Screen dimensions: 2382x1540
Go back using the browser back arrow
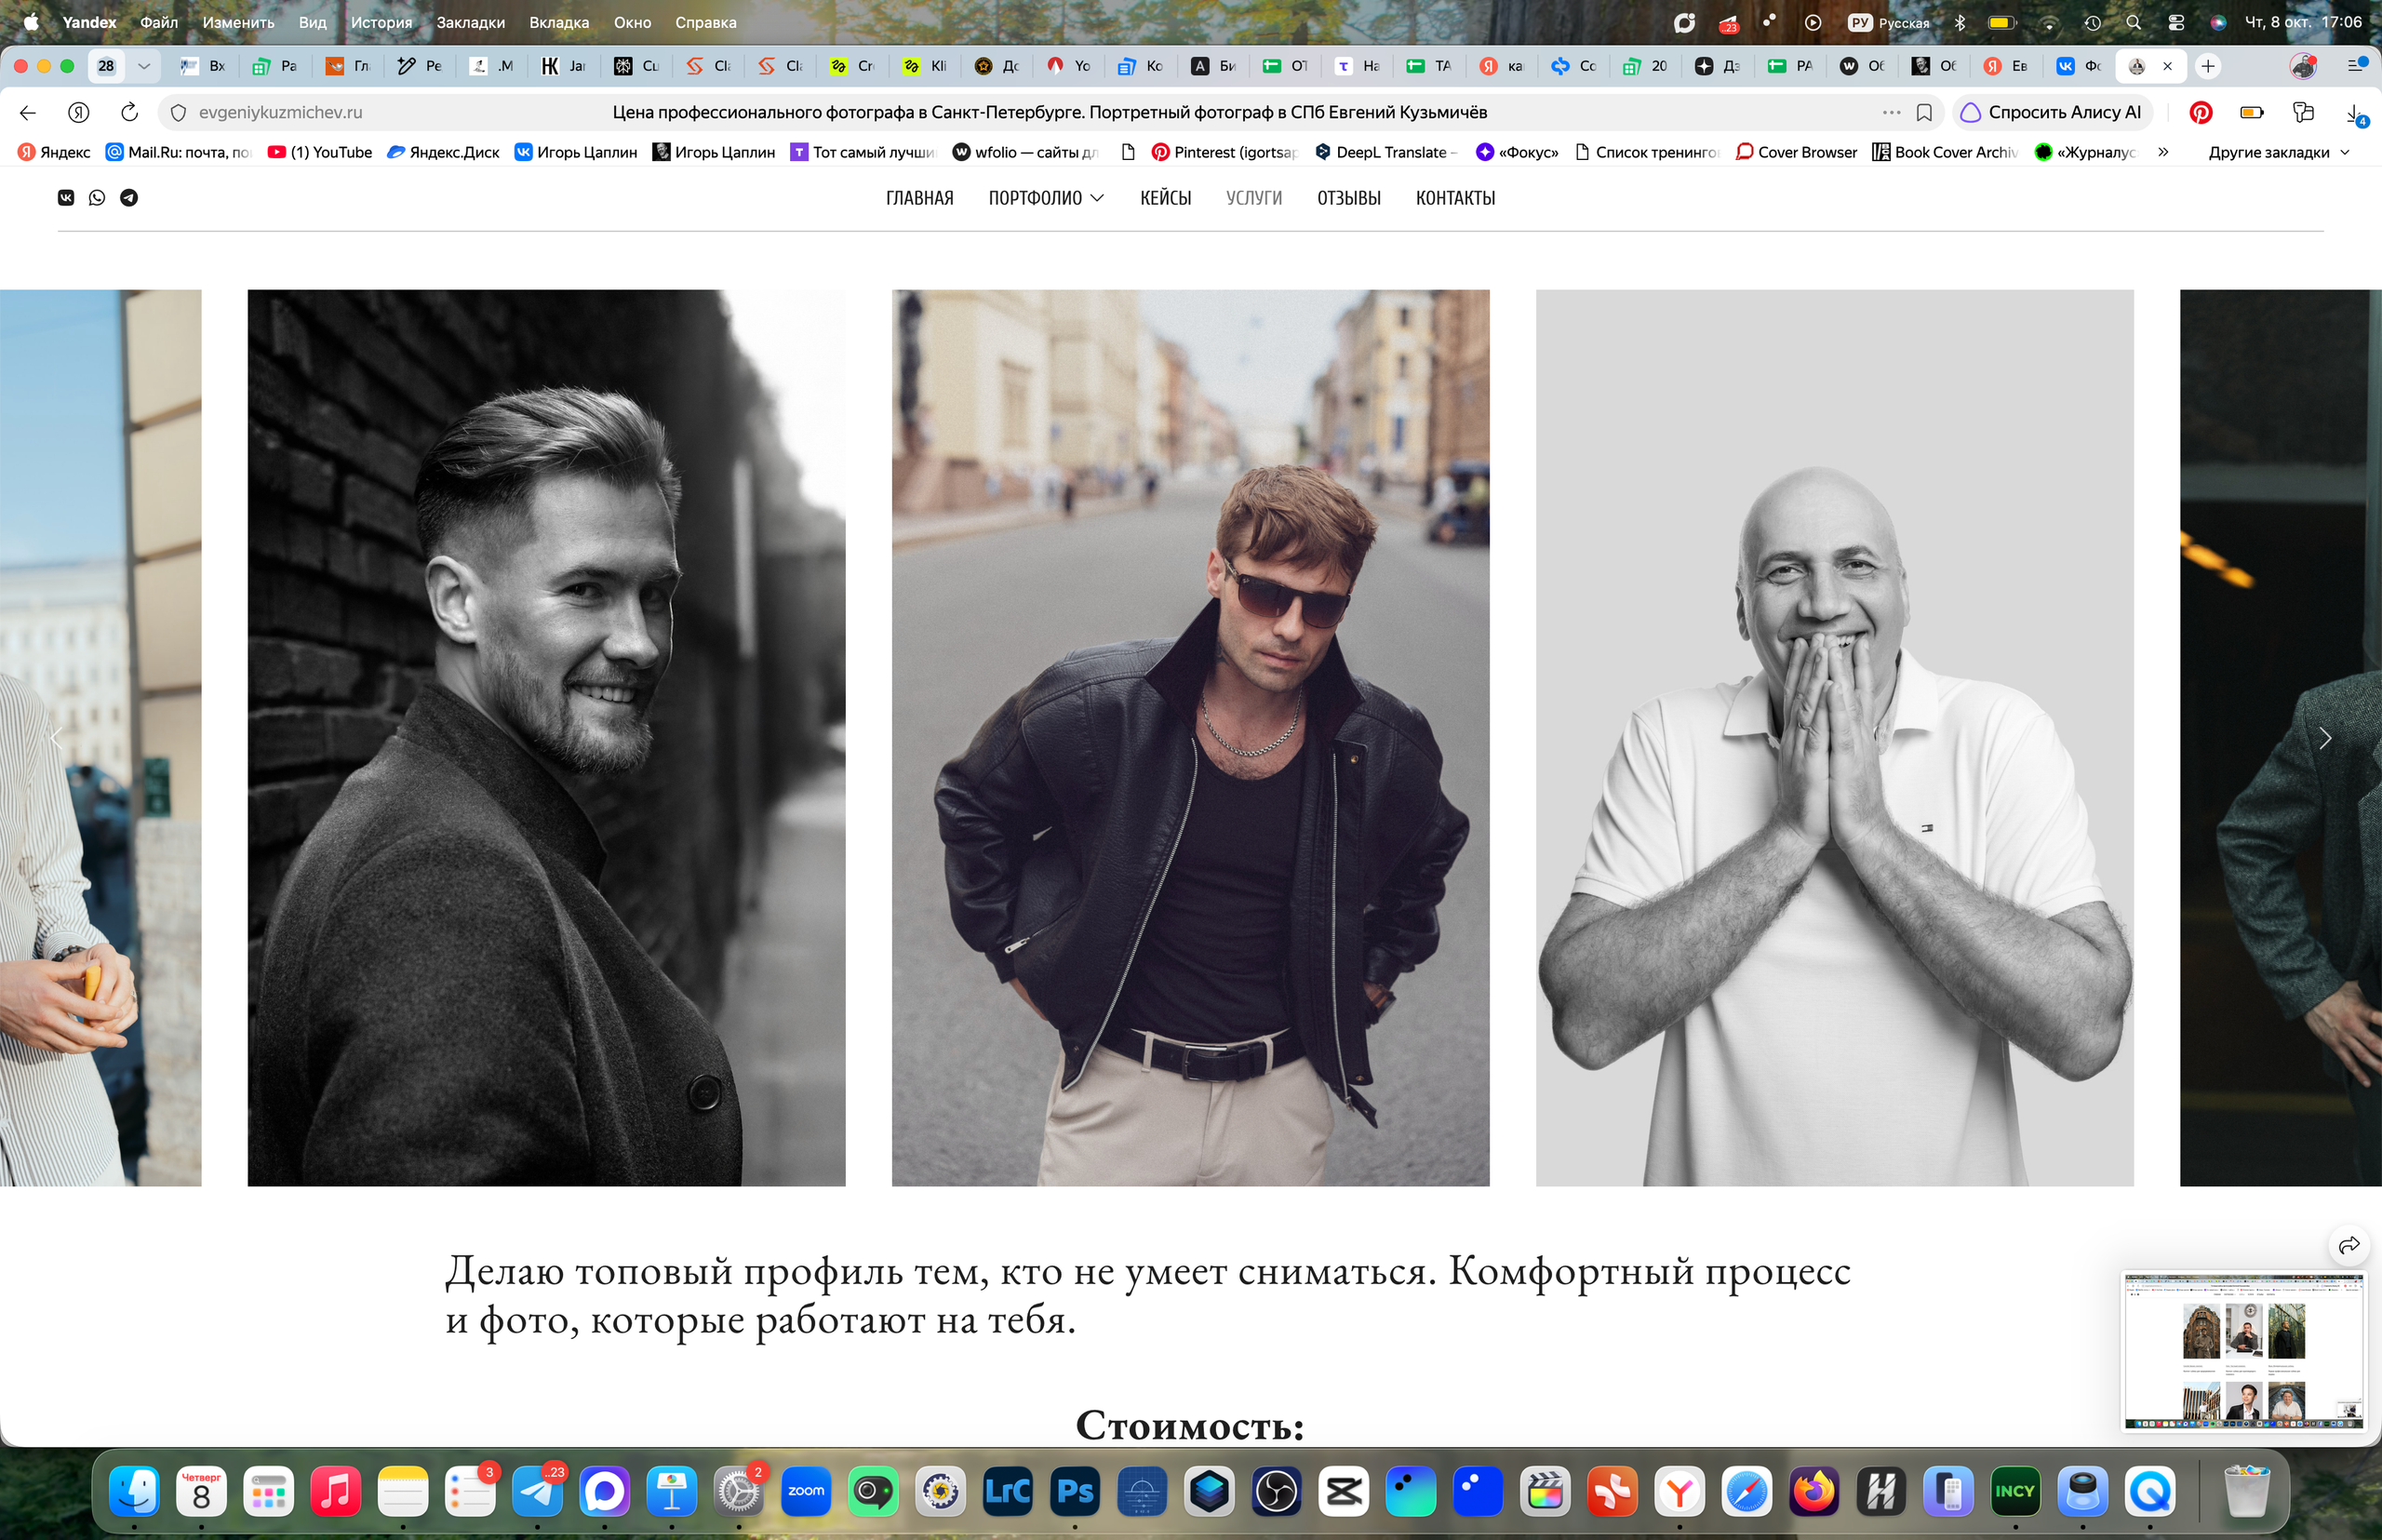(28, 113)
